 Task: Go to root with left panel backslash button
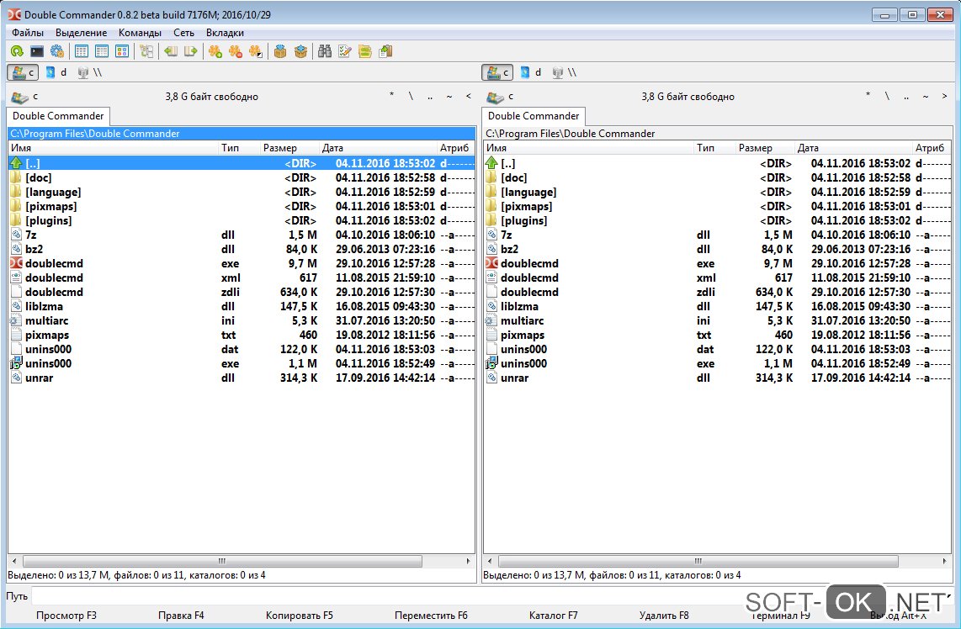[411, 96]
